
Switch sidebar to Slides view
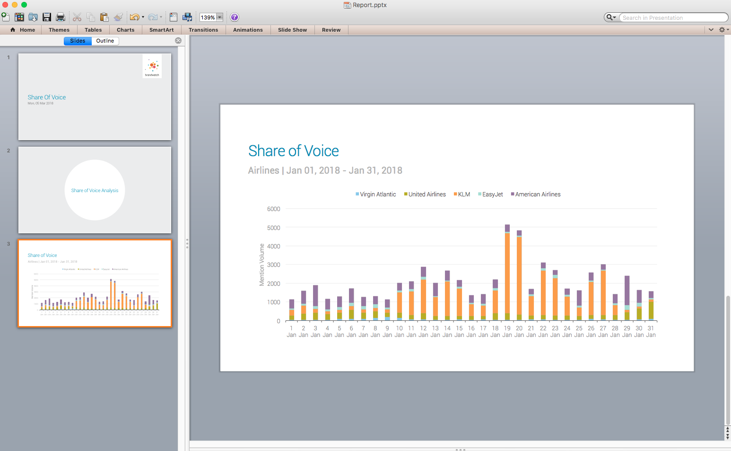78,41
